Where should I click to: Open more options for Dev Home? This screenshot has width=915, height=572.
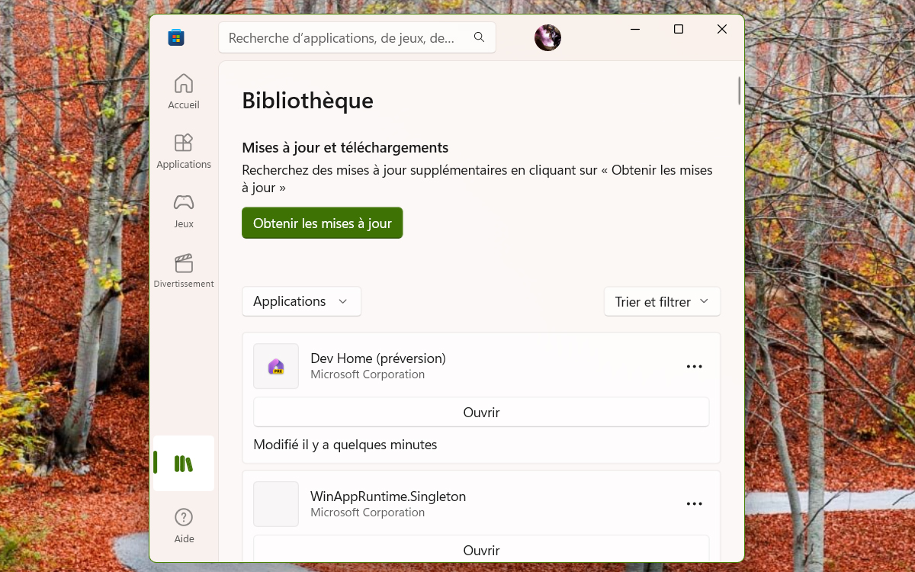694,366
